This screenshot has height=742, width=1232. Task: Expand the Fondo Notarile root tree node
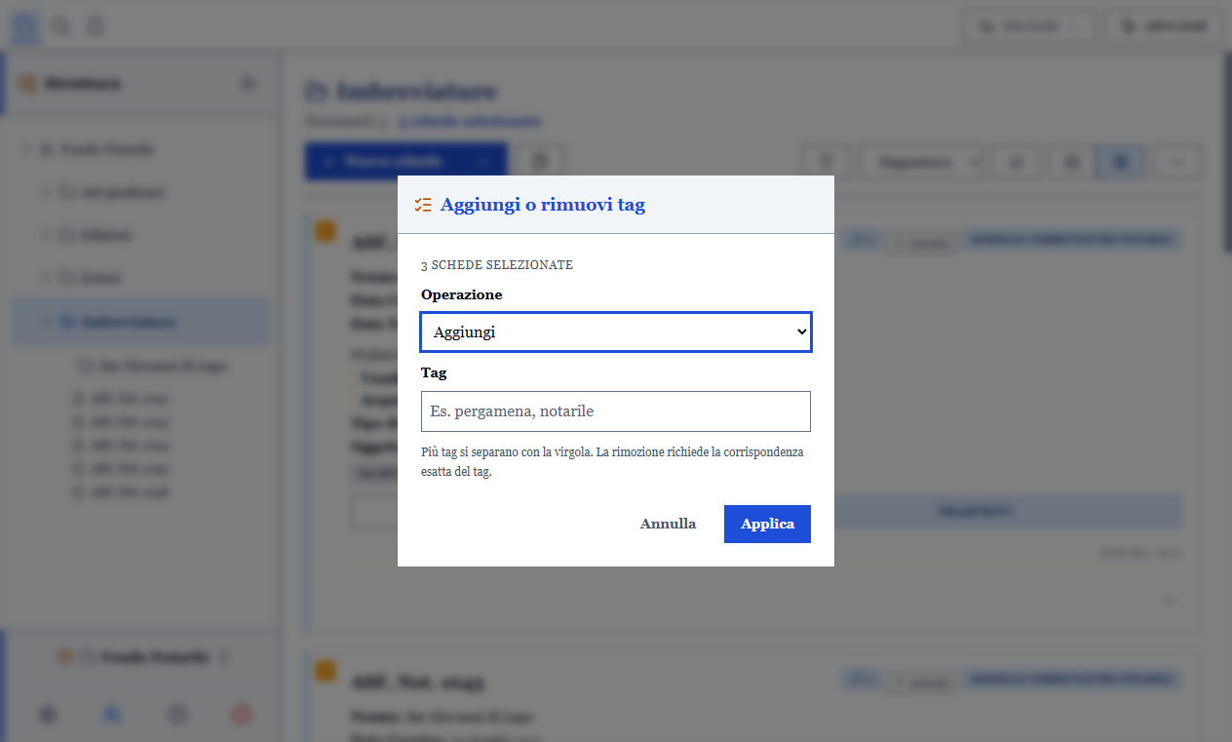[x=25, y=150]
